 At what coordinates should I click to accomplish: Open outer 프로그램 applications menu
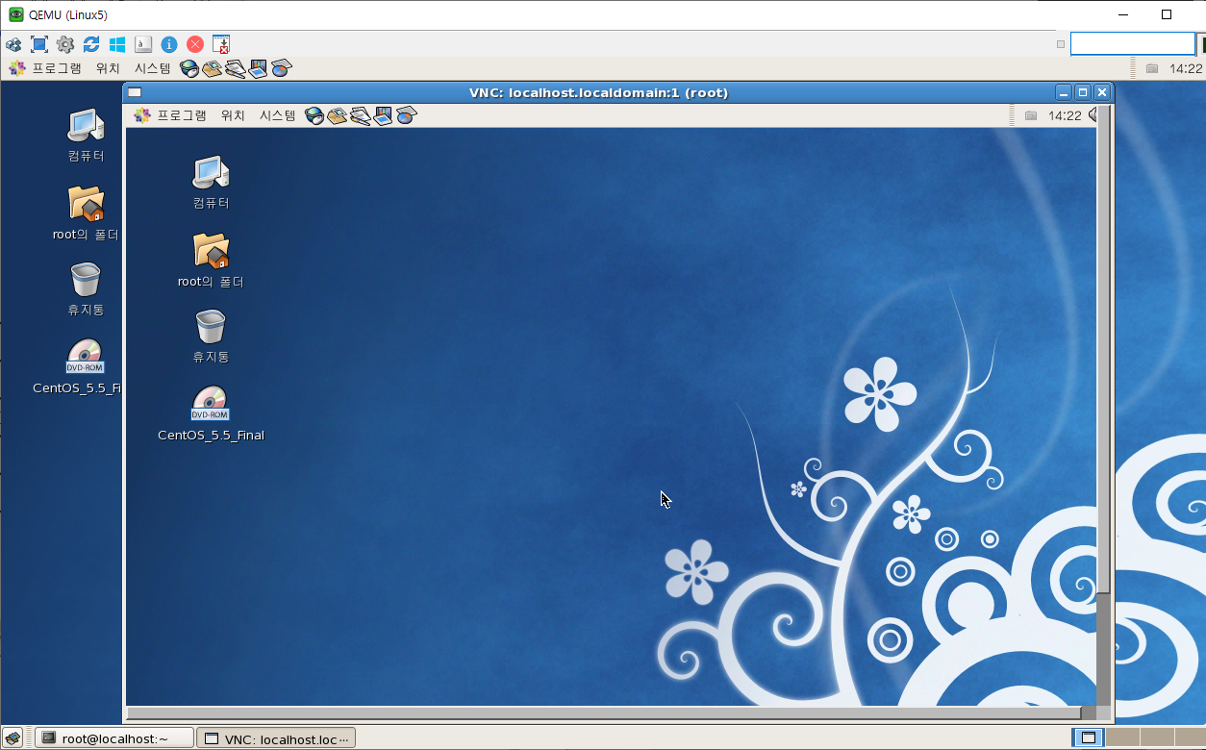tap(45, 68)
